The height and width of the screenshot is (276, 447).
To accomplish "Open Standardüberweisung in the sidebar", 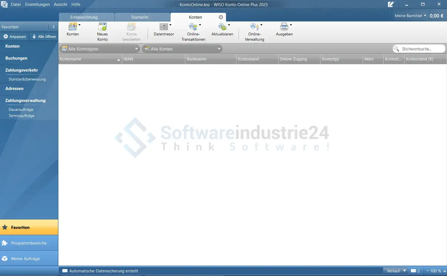I will 27,79.
